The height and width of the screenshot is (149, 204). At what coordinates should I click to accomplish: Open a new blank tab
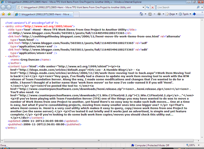76,15
